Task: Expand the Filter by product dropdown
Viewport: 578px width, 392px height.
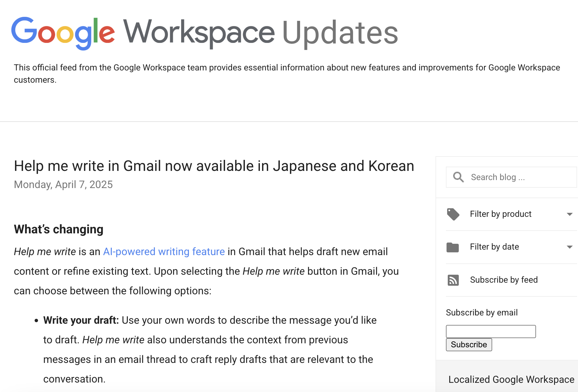Action: coord(500,214)
